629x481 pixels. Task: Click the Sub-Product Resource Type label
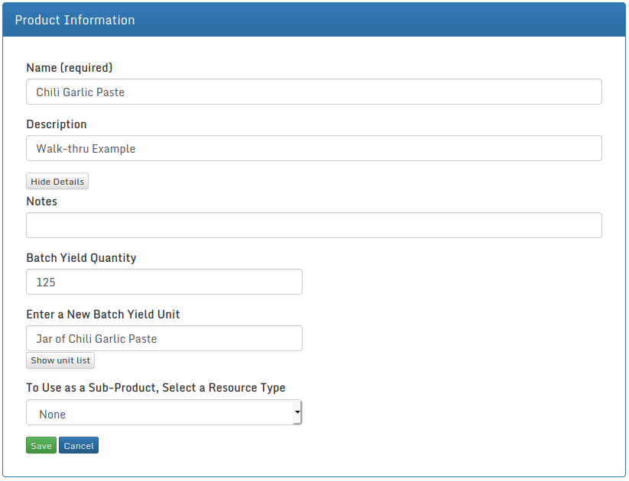(x=156, y=388)
